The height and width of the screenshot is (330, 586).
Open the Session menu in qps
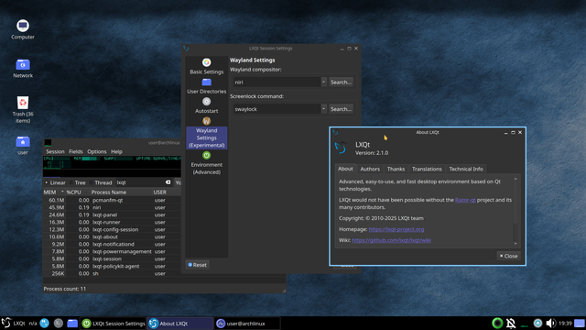coord(55,151)
